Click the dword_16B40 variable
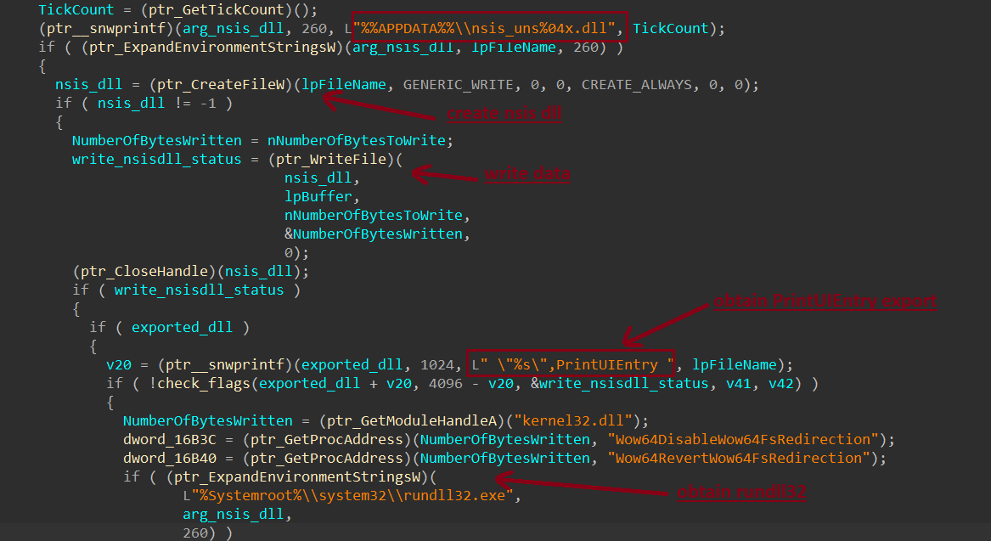Viewport: 991px width, 541px height. tap(169, 459)
